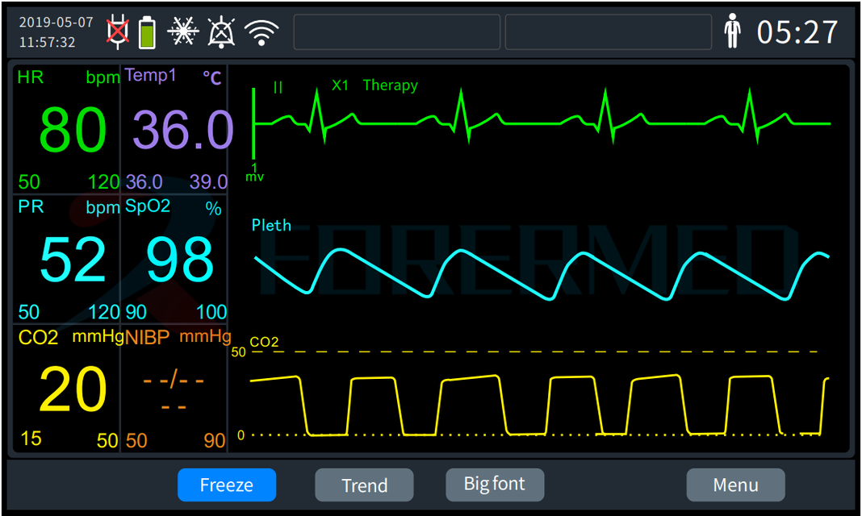This screenshot has height=516, width=862.
Task: Open the Menu screen
Action: (735, 485)
